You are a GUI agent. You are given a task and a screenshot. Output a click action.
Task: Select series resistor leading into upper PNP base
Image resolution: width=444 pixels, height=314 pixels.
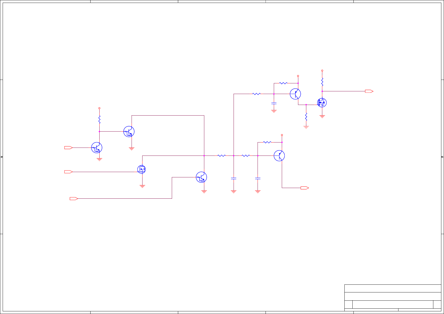tap(256, 94)
